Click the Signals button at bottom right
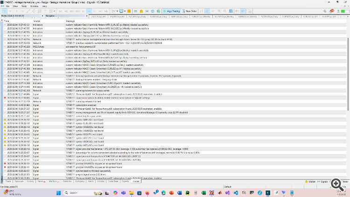The image size is (350, 197). (x=322, y=182)
